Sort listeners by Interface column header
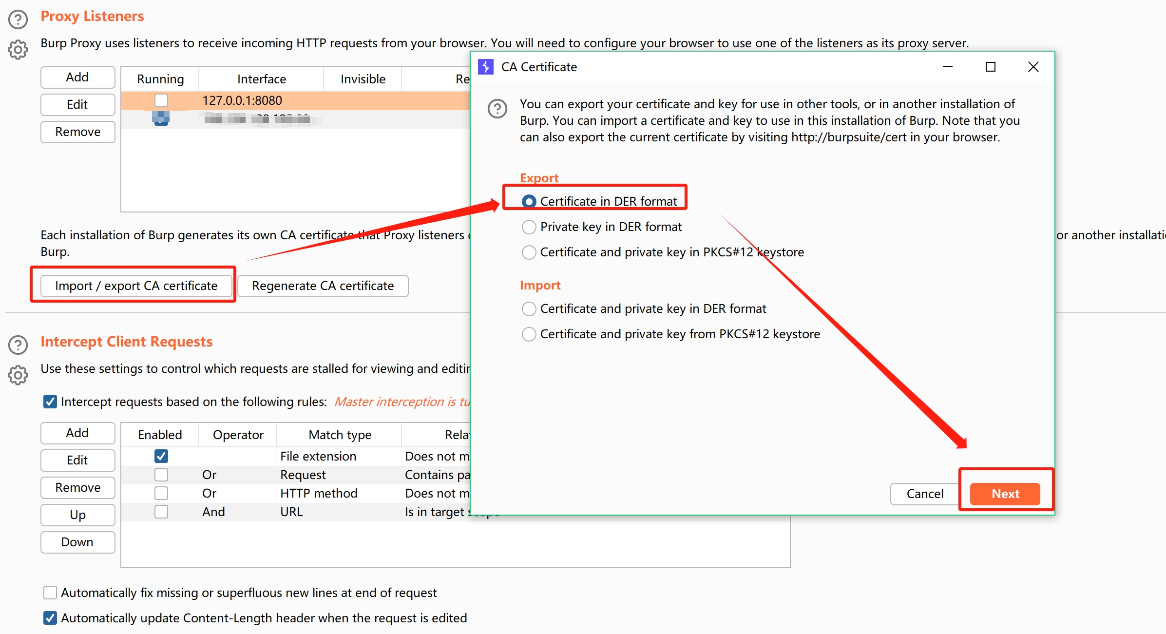The image size is (1166, 634). 262,79
